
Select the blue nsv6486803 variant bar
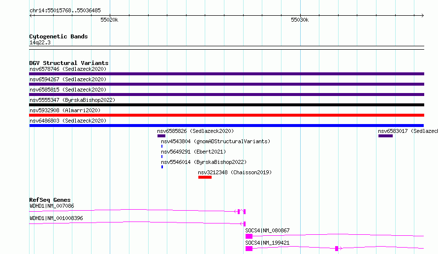pos(226,126)
